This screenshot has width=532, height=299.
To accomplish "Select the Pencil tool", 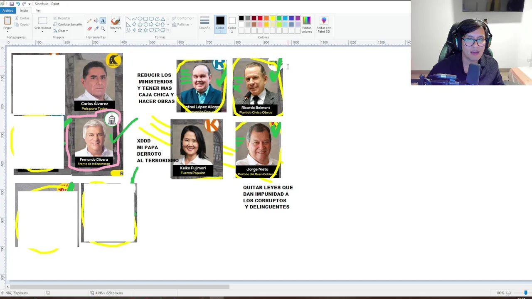I will click(x=89, y=21).
